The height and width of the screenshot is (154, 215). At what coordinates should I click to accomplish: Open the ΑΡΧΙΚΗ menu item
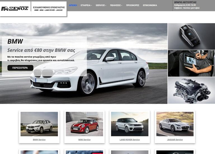coord(73,5)
